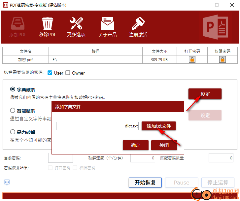Select the 智能破解 radio option
Screen dimensions: 240x201
(13, 110)
